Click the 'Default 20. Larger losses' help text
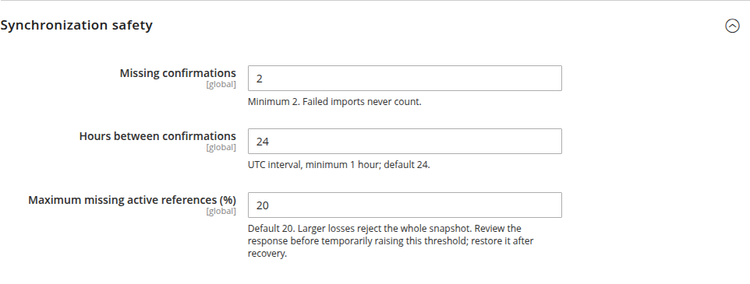Image resolution: width=750 pixels, height=284 pixels. pos(391,241)
